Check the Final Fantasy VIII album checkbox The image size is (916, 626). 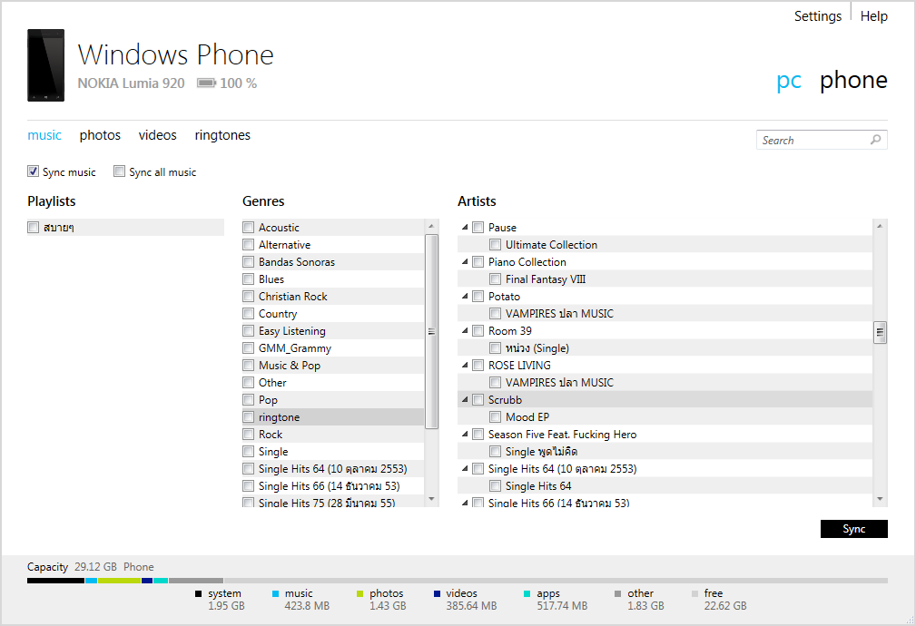coord(496,279)
